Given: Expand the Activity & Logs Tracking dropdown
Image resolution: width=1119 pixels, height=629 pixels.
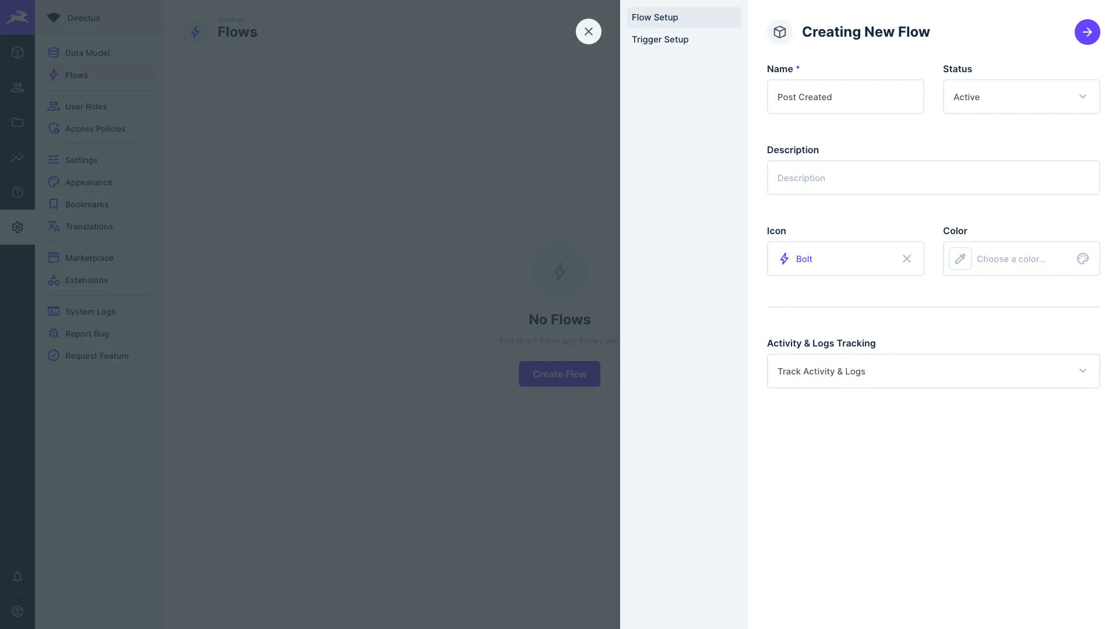Looking at the screenshot, I should pos(933,371).
